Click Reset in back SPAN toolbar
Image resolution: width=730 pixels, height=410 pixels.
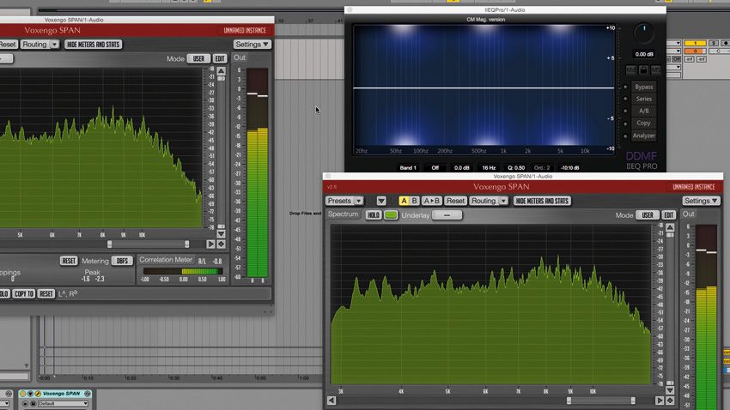click(x=8, y=45)
